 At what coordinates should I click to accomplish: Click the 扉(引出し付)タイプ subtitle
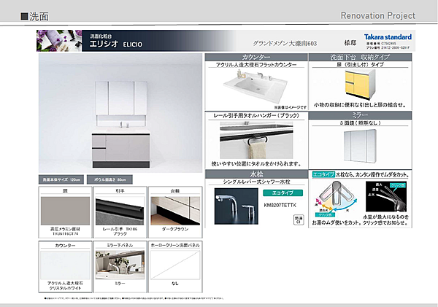[x=360, y=64]
